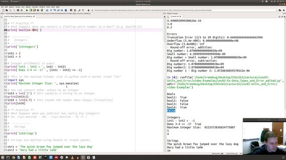This screenshot has height=160, width=286.
Task: Maximize the current pane
Action: click(x=71, y=10)
